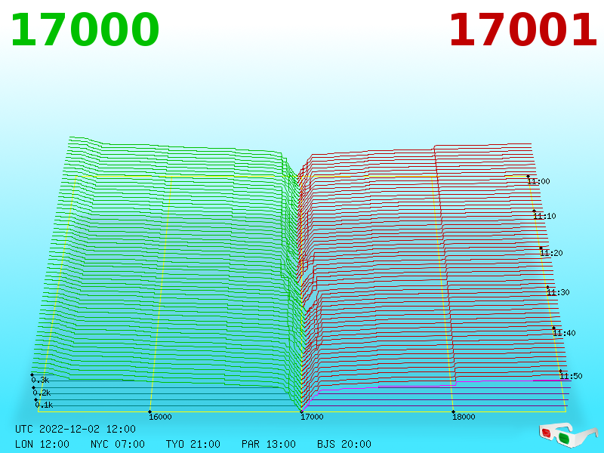Click the BJS 20:00 clock
604x453 pixels.
point(344,444)
